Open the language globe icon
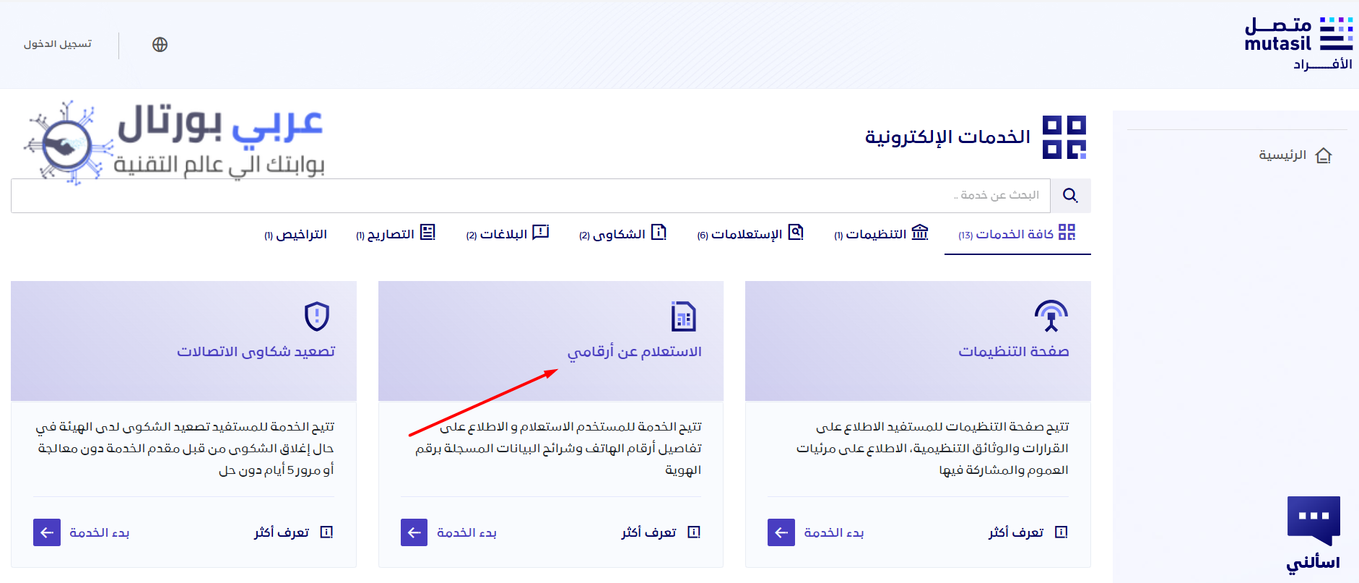Image resolution: width=1359 pixels, height=583 pixels. coord(160,45)
